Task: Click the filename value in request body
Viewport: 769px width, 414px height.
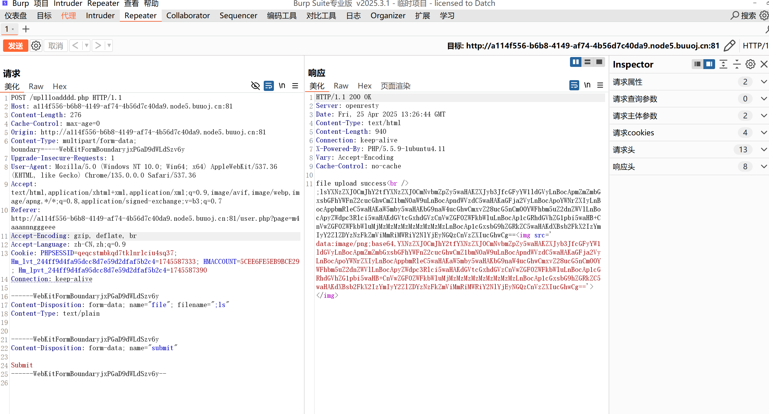Action: 220,305
